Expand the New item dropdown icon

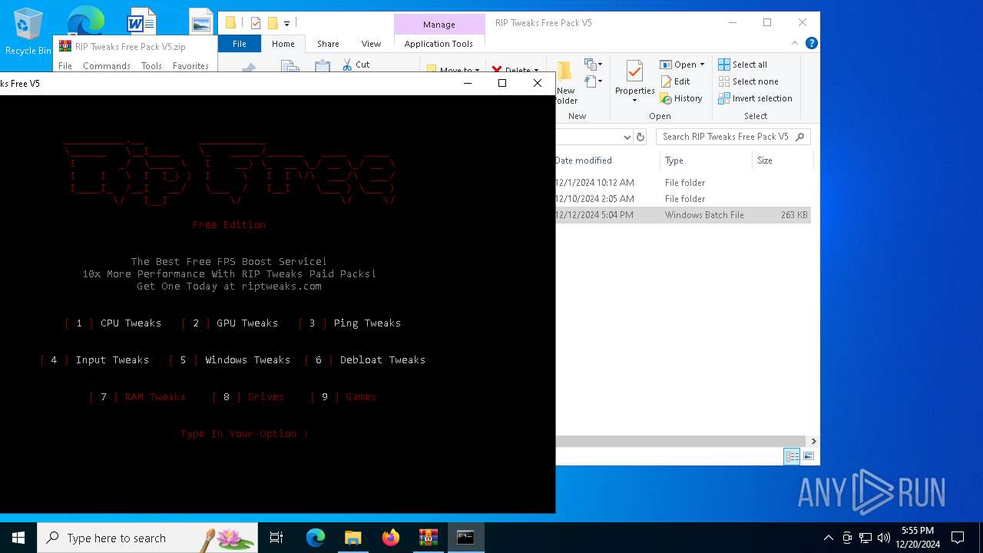pyautogui.click(x=594, y=65)
